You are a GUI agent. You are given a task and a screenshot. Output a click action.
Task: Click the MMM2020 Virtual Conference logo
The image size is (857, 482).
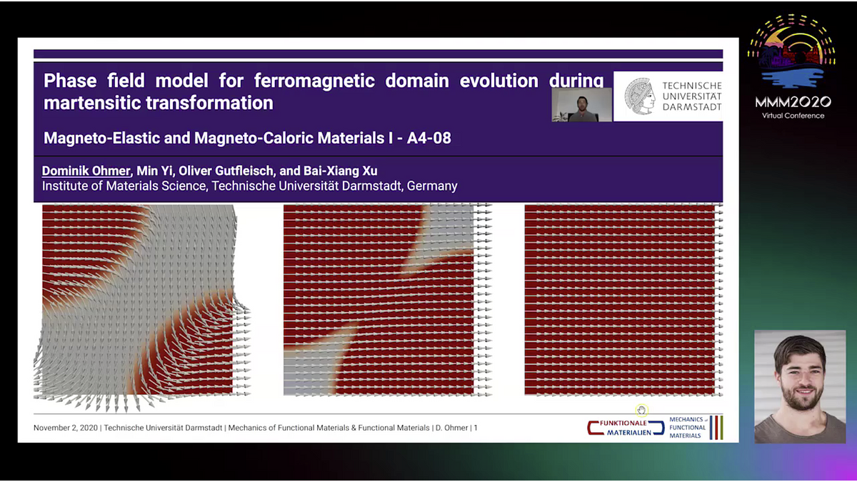(791, 69)
